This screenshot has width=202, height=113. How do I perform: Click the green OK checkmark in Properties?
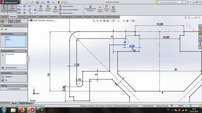pyautogui.click(x=2, y=29)
